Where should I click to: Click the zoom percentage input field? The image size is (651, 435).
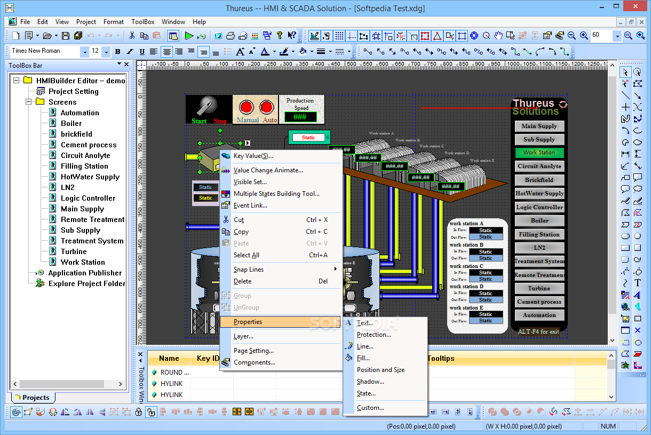pos(601,35)
